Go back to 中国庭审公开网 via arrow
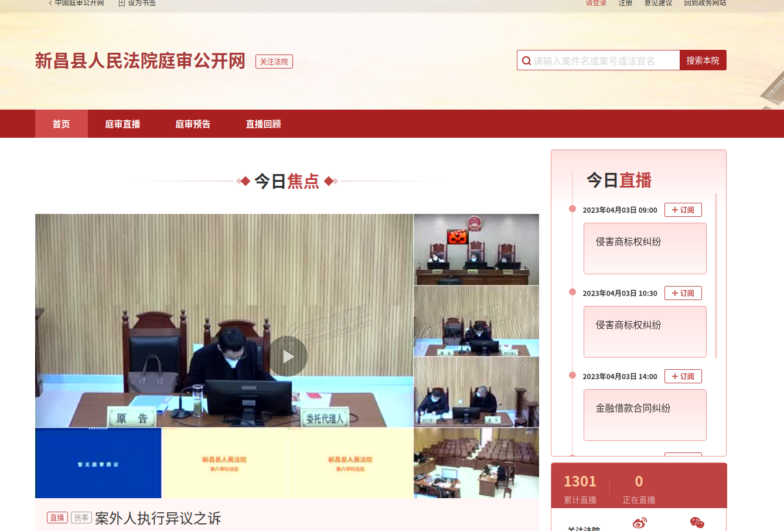The width and height of the screenshot is (784, 531). [x=50, y=3]
